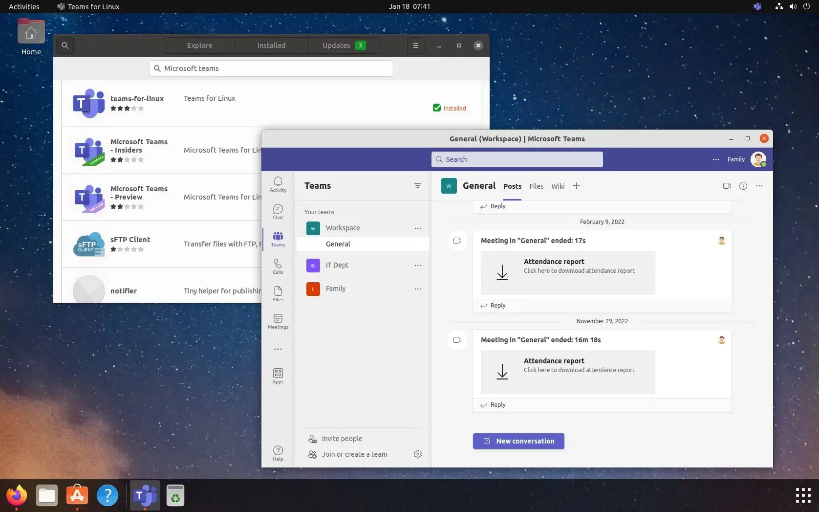This screenshot has height=512, width=819.
Task: Open the Apps section in Teams
Action: click(278, 375)
